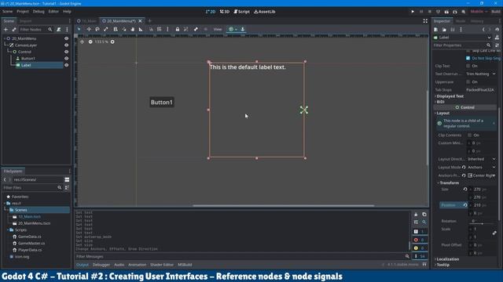
Task: Reset the Size property to default
Action: coord(465,190)
